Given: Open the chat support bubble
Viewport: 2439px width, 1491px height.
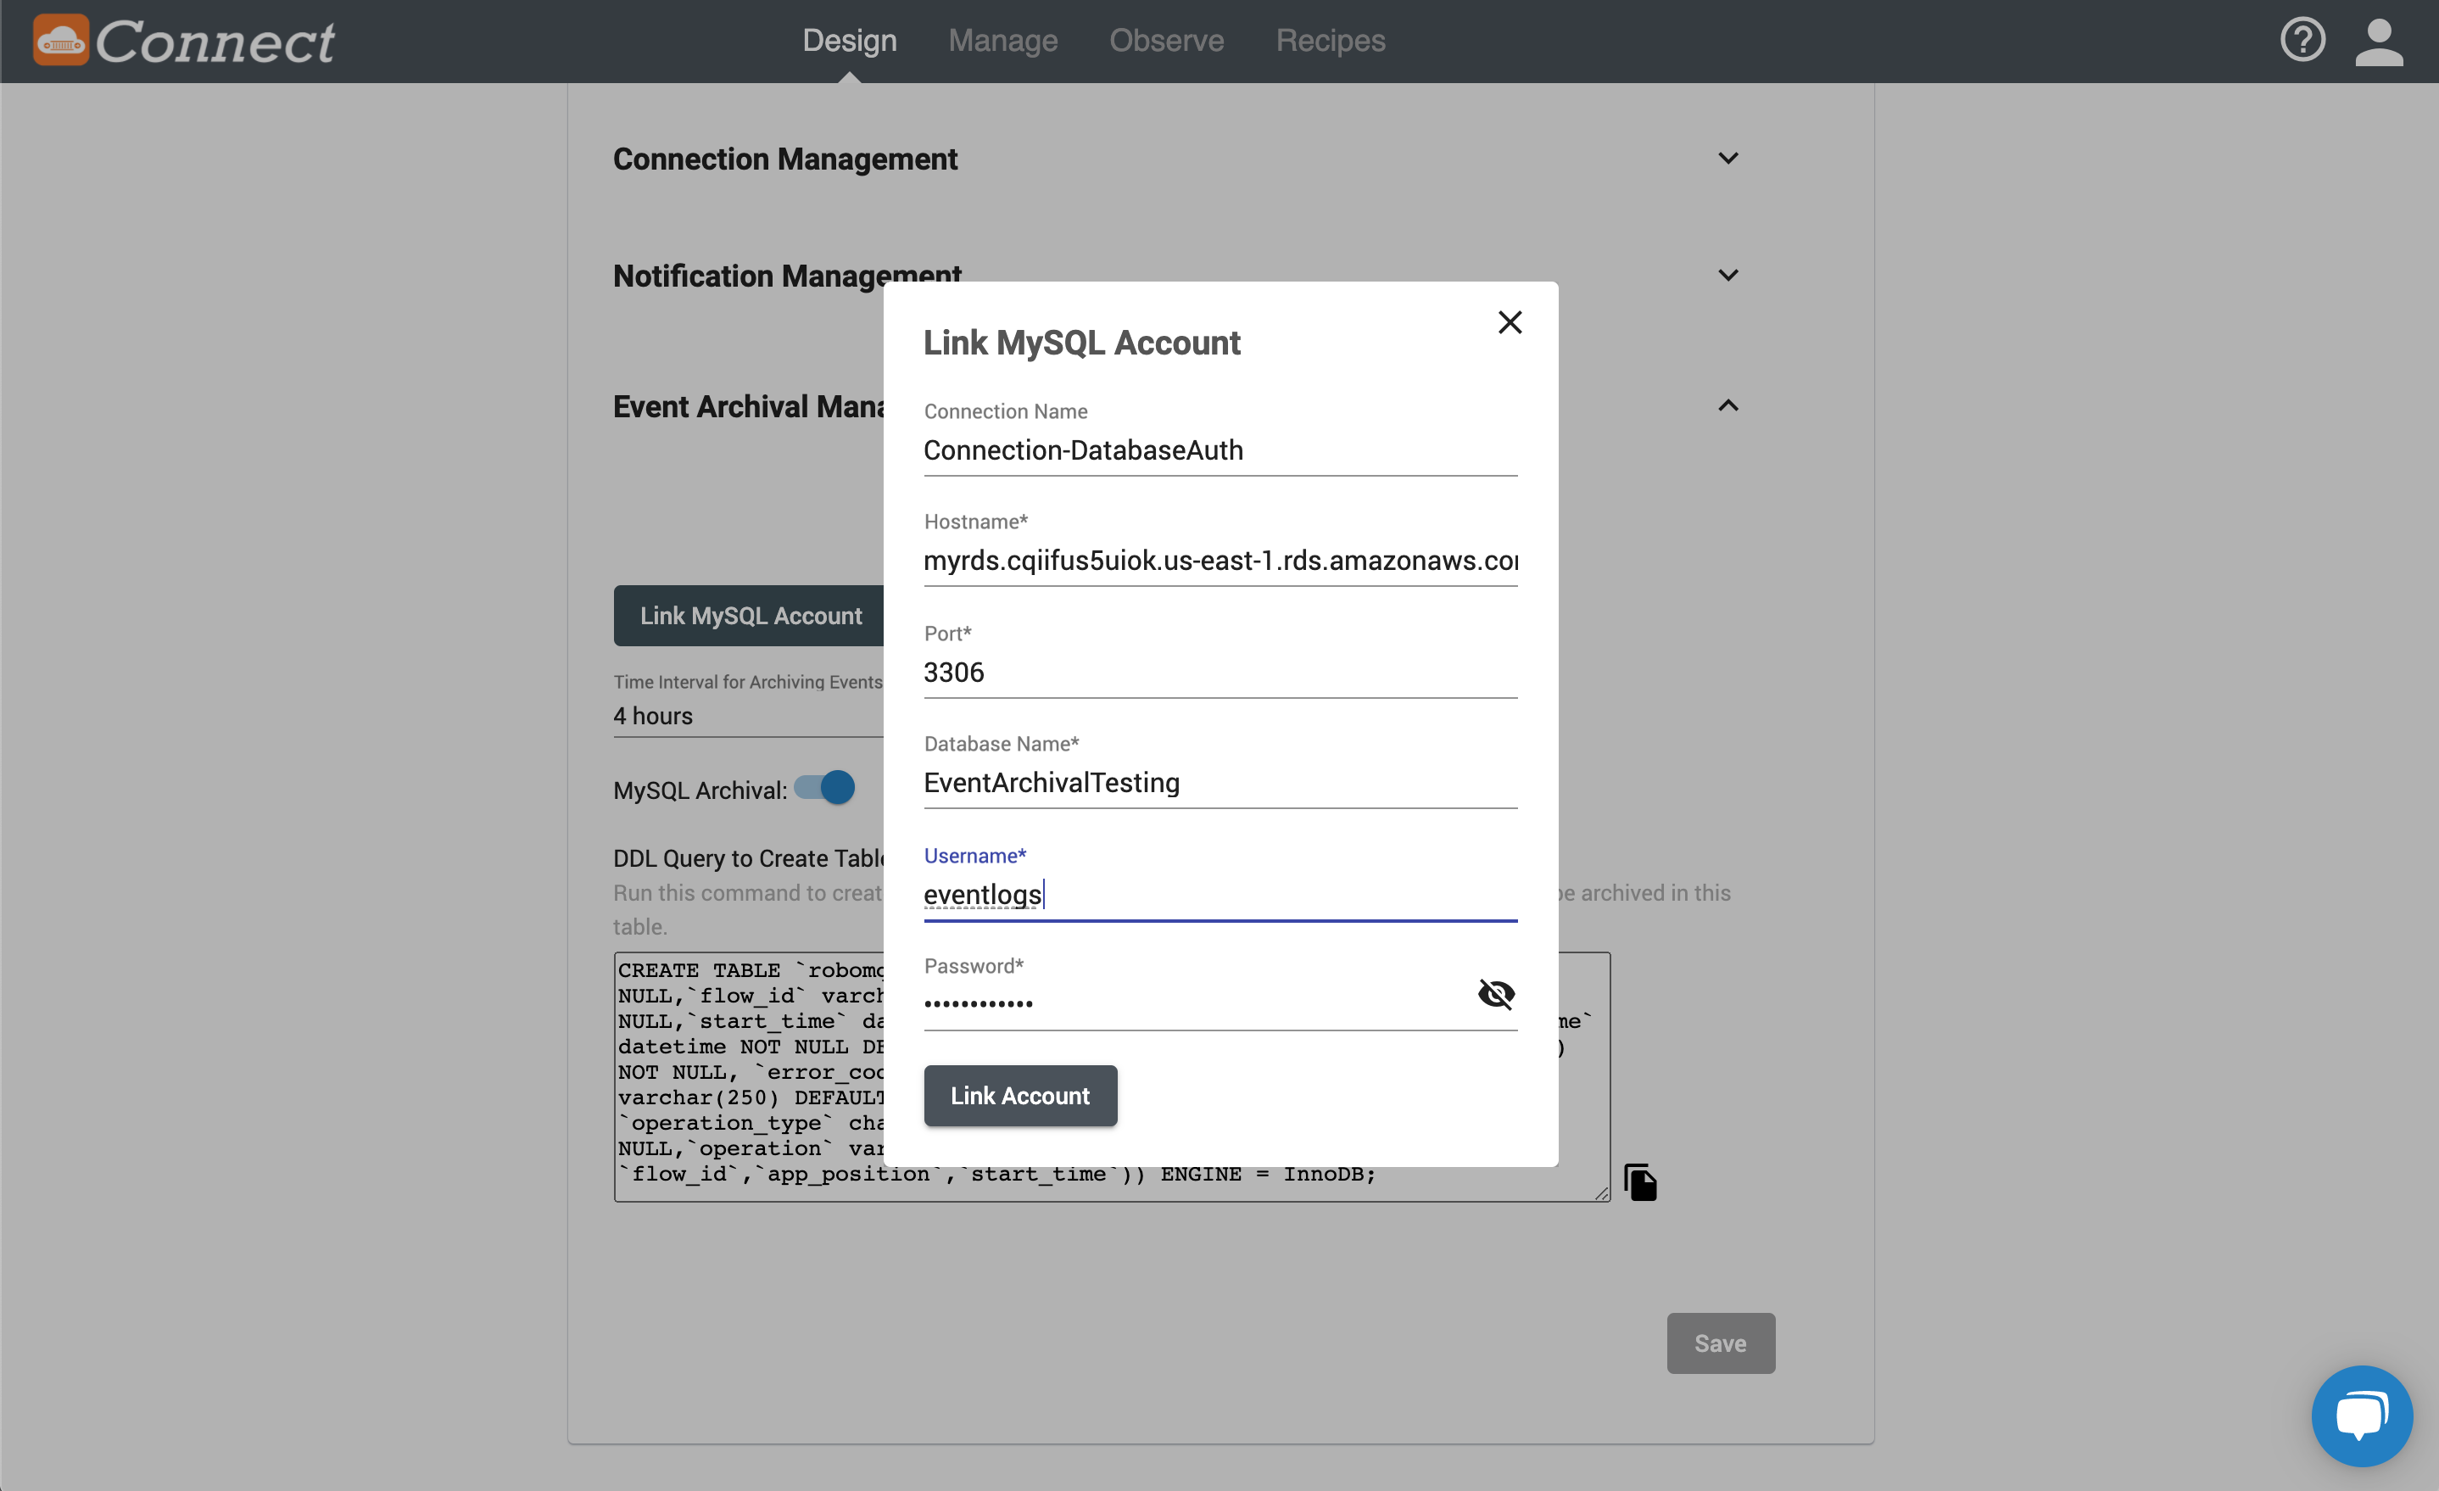Looking at the screenshot, I should pyautogui.click(x=2362, y=1415).
